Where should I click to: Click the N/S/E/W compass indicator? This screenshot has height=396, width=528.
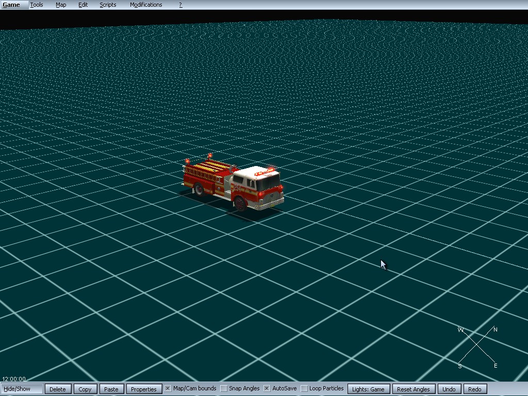[x=477, y=347]
